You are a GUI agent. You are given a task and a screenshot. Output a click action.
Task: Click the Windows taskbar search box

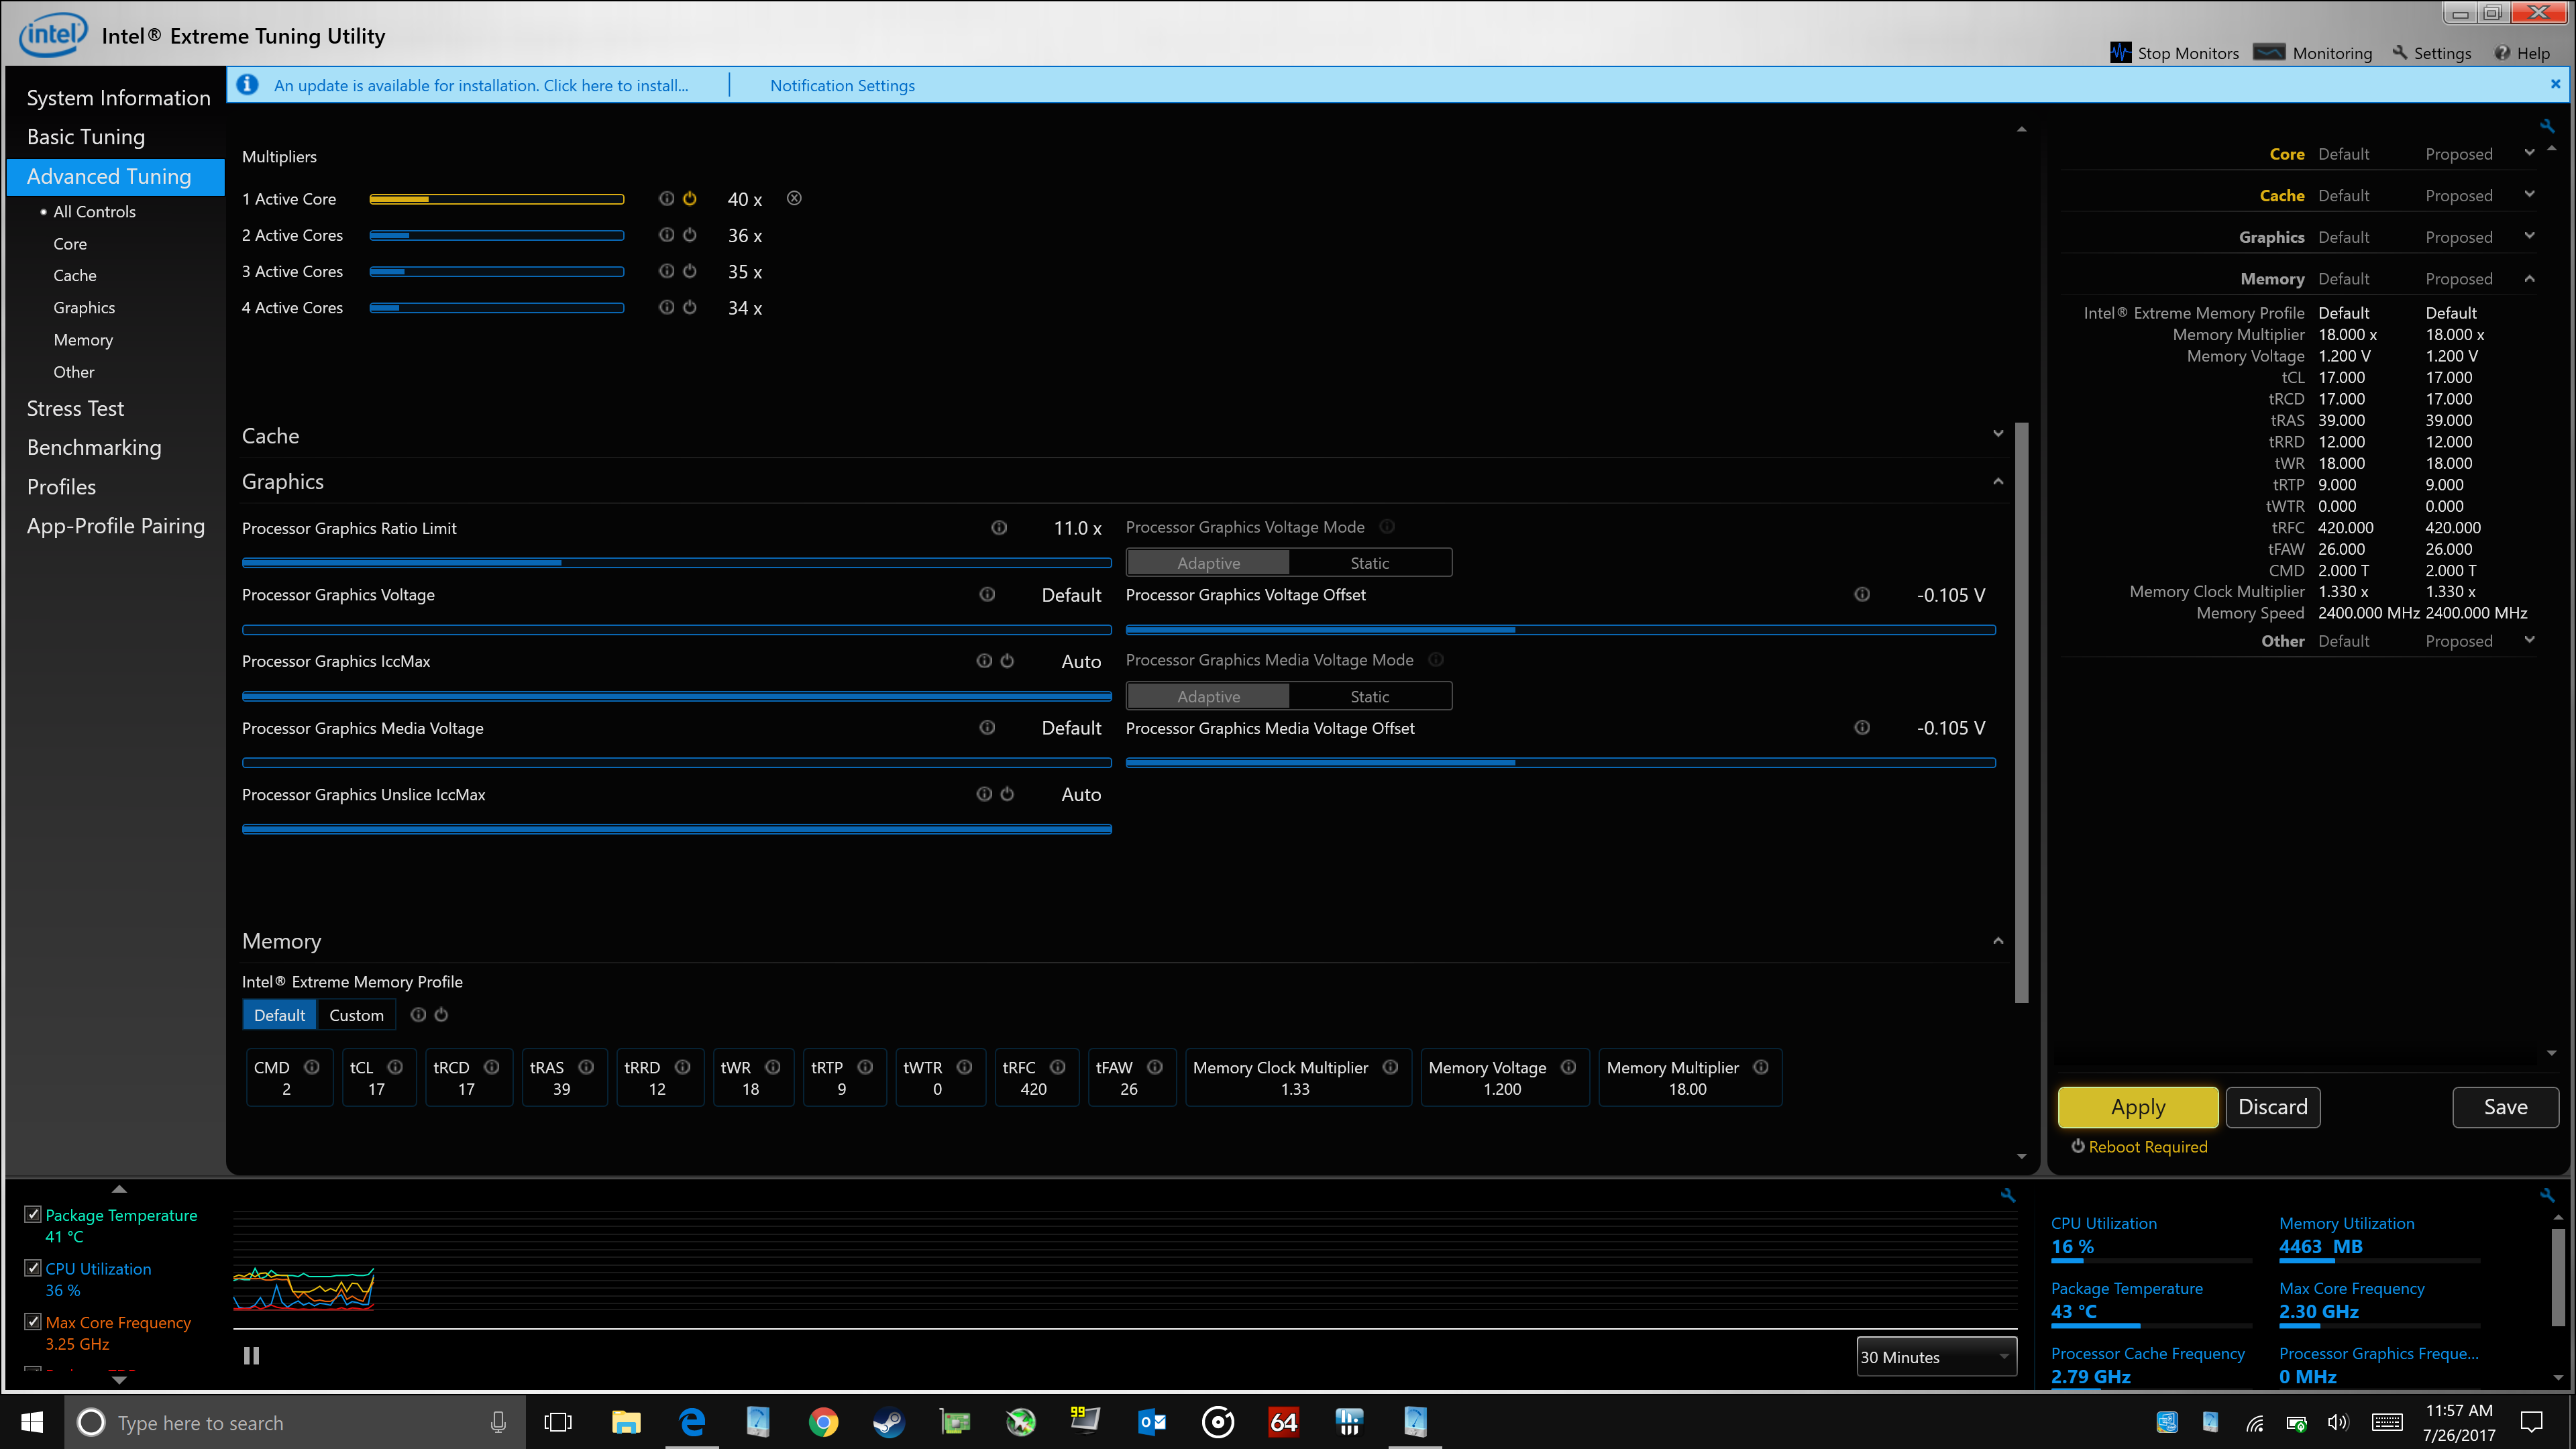tap(295, 1422)
